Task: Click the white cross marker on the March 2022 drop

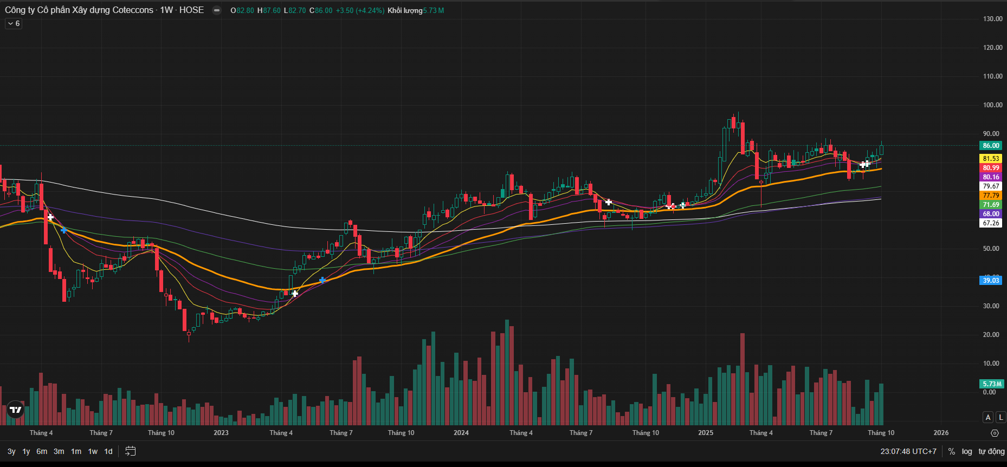Action: click(x=50, y=217)
